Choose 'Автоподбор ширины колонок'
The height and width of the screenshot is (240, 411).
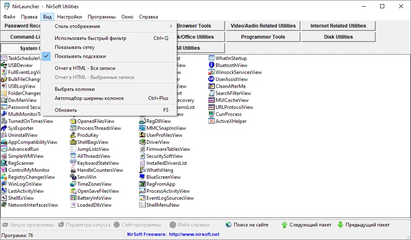(109, 98)
